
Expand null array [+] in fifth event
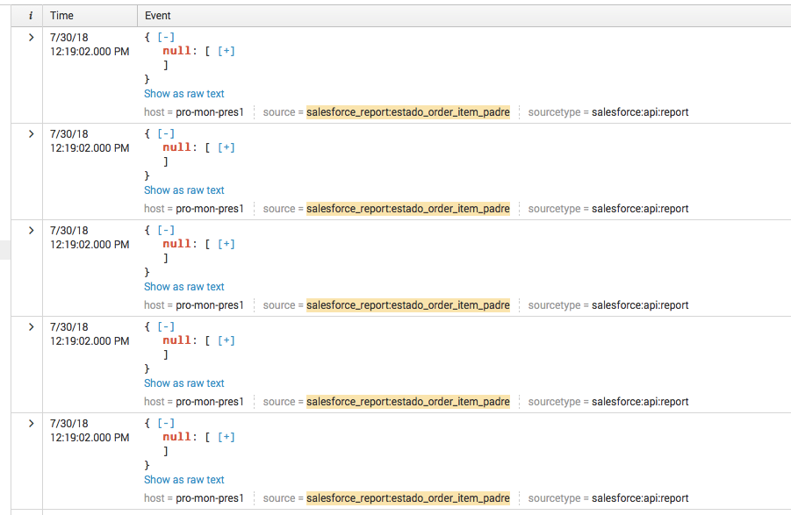point(226,437)
